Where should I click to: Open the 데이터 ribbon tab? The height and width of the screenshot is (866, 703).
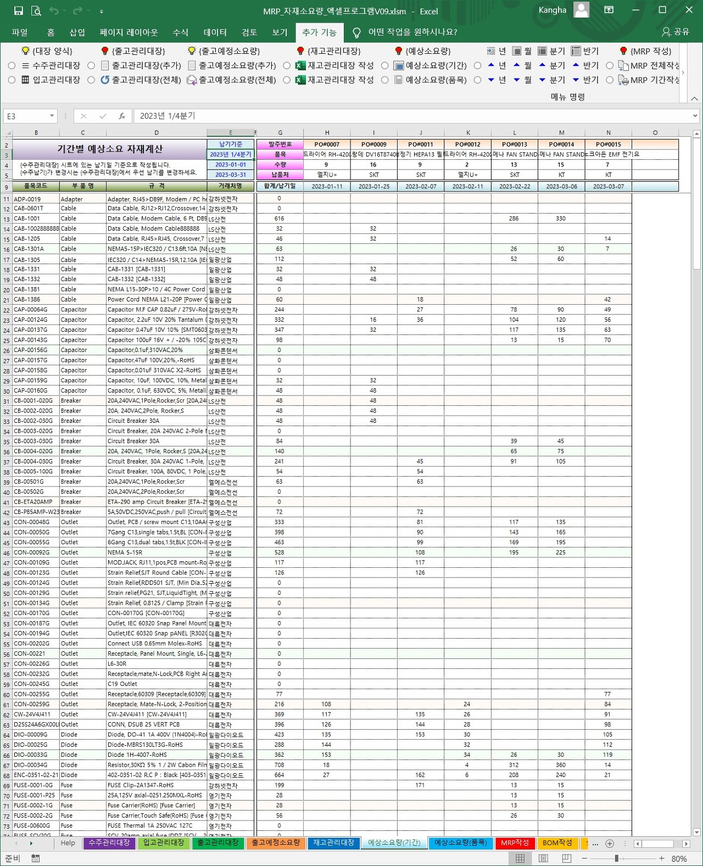[x=215, y=32]
